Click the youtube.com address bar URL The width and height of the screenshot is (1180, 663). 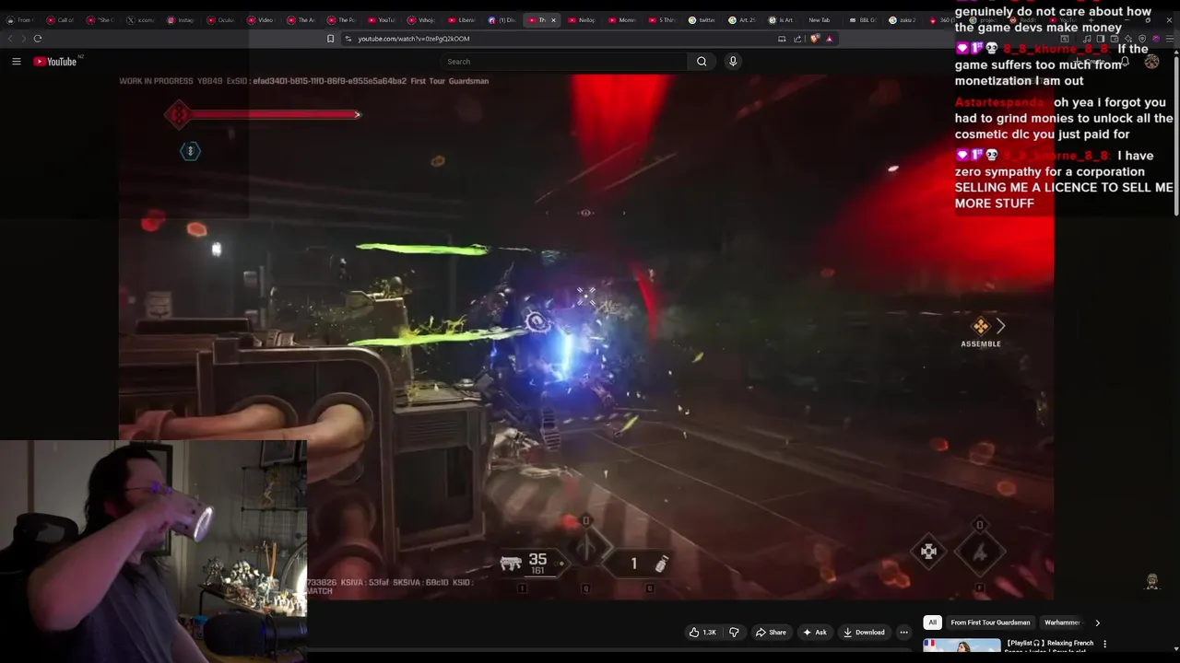[414, 39]
